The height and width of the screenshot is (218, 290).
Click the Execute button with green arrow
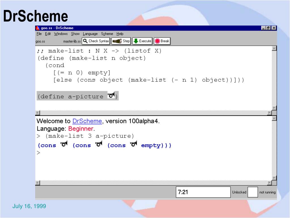(x=142, y=41)
